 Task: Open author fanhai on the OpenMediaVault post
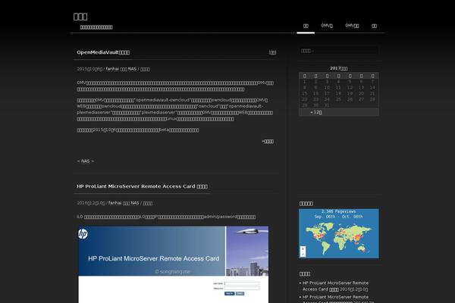point(112,69)
